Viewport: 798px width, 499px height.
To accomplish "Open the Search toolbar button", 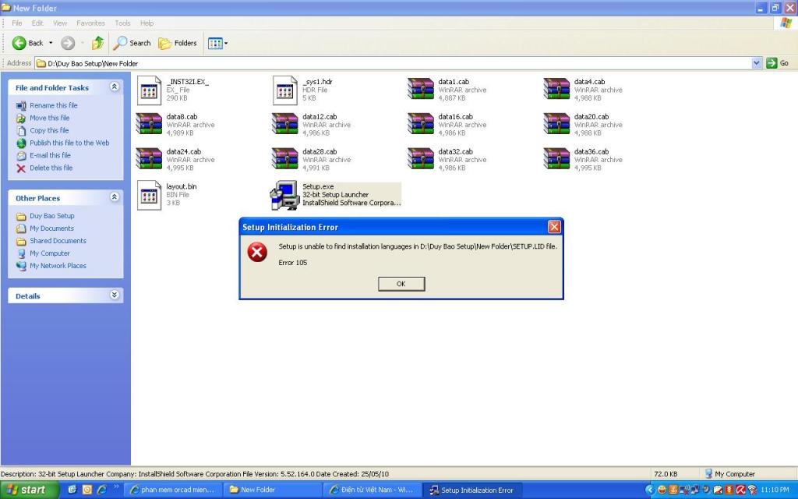I will point(132,44).
